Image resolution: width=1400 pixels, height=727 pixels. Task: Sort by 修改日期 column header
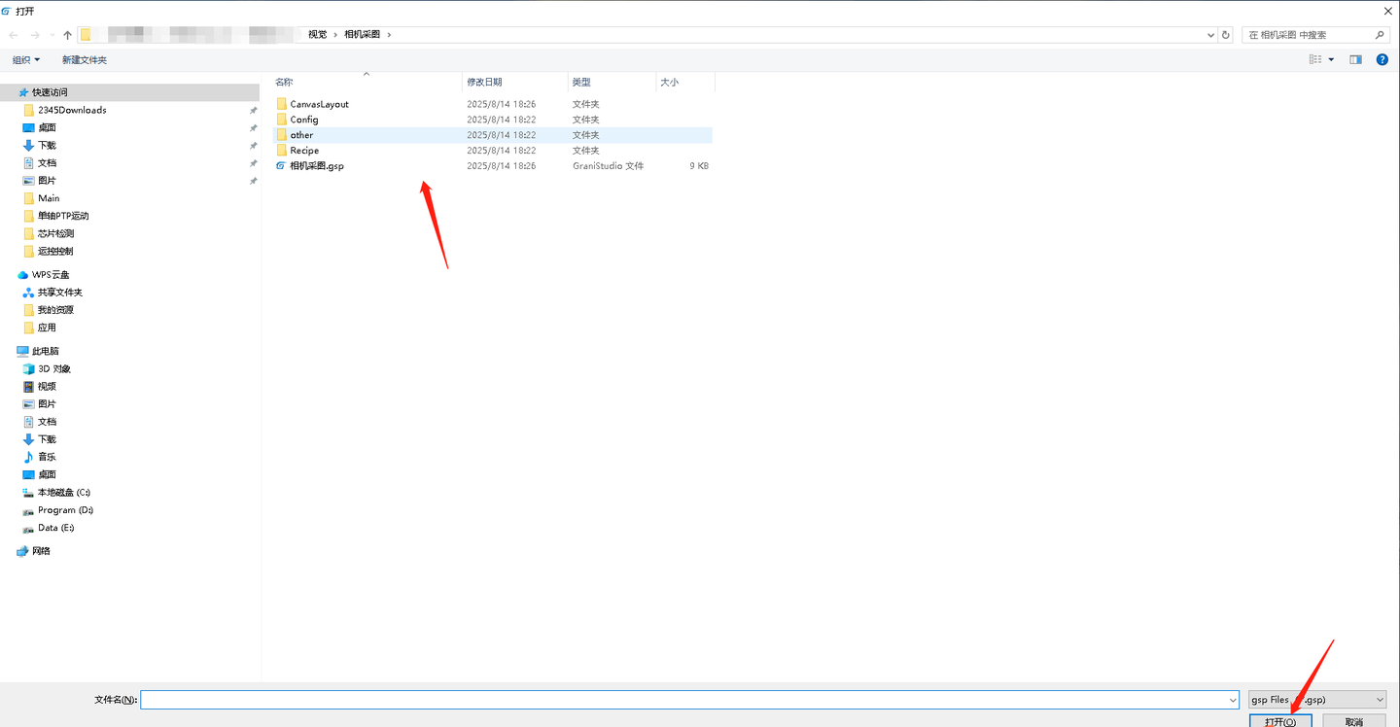tap(484, 83)
